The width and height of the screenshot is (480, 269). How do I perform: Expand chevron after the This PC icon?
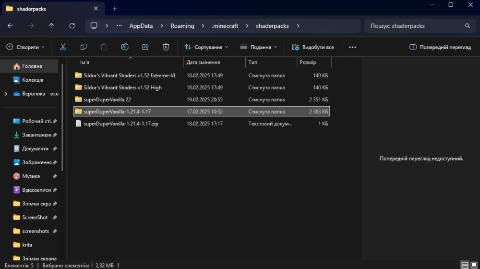click(x=107, y=26)
